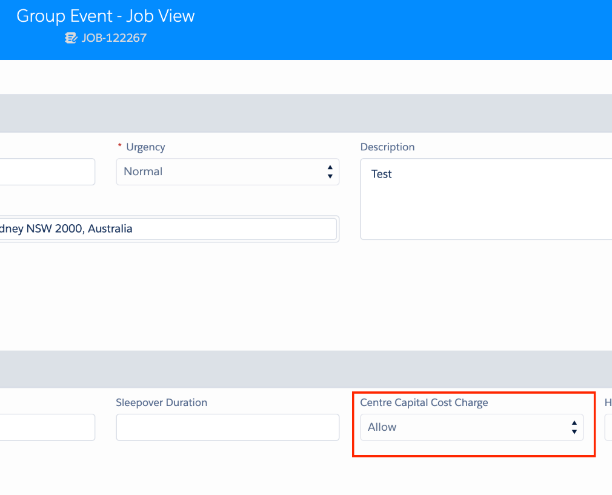Click the arrows on the Allow select box
Image resolution: width=612 pixels, height=495 pixels.
[574, 427]
